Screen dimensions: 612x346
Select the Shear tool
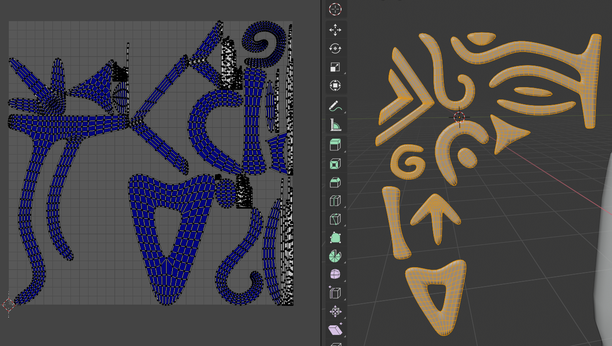[335, 330]
